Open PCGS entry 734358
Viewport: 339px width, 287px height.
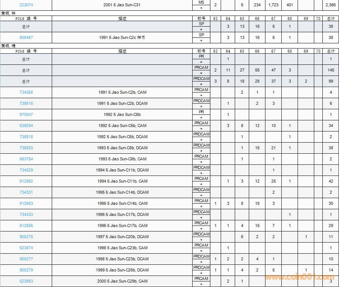(26, 92)
